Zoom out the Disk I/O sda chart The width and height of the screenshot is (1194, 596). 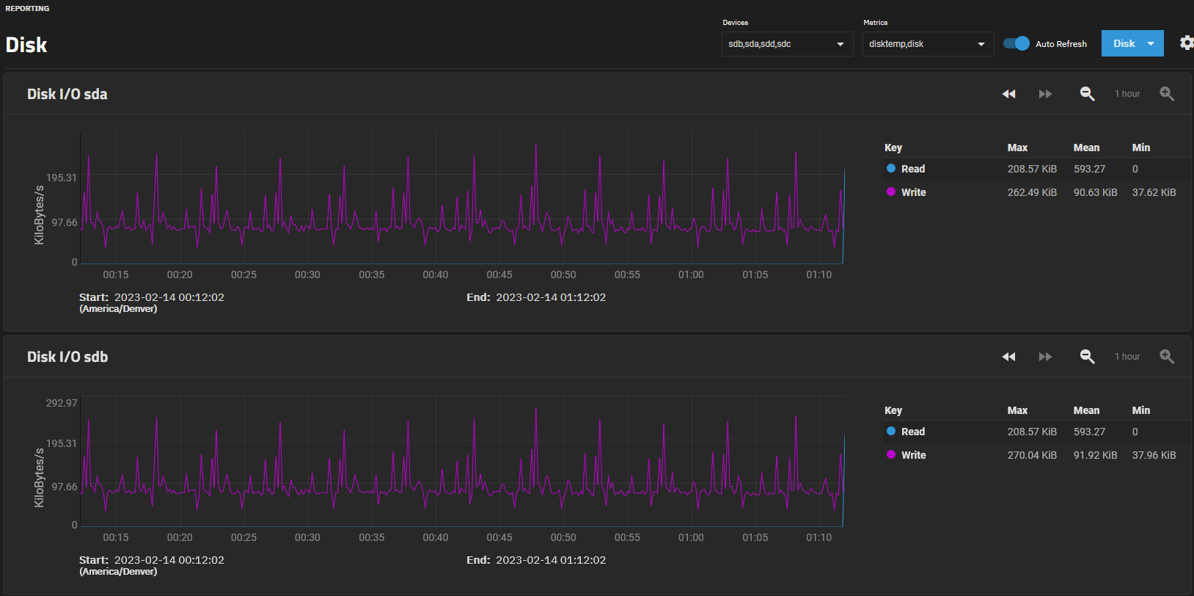[1088, 94]
